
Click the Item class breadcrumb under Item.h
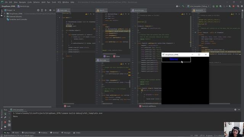[x=107, y=56]
